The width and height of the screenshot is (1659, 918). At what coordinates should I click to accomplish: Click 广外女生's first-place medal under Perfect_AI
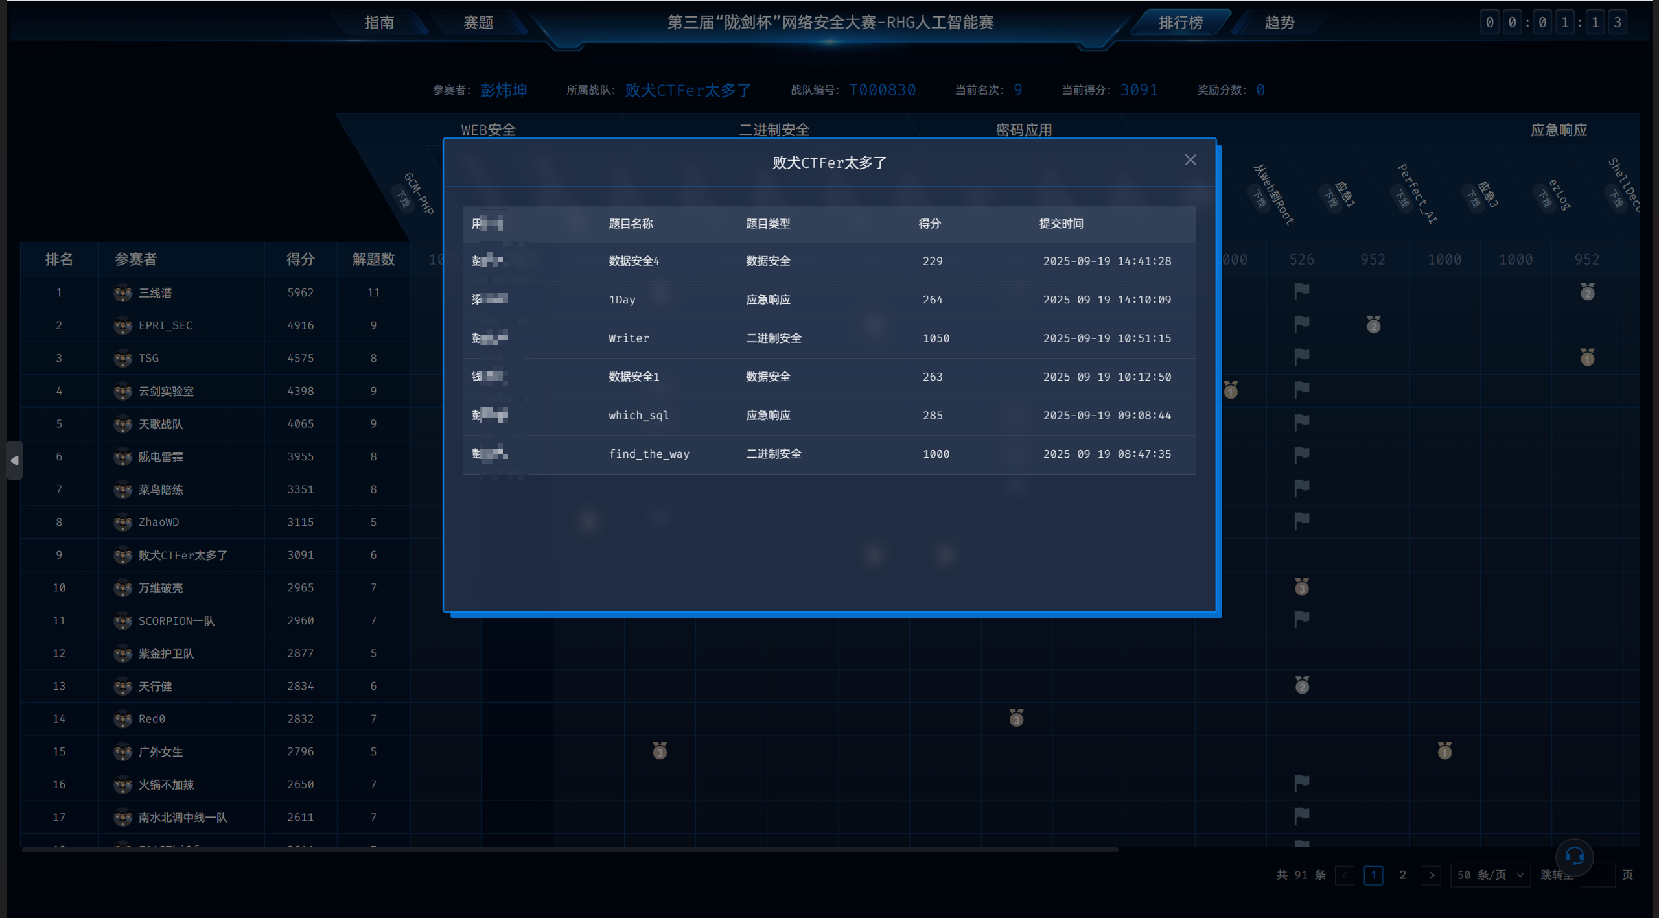(x=1444, y=751)
